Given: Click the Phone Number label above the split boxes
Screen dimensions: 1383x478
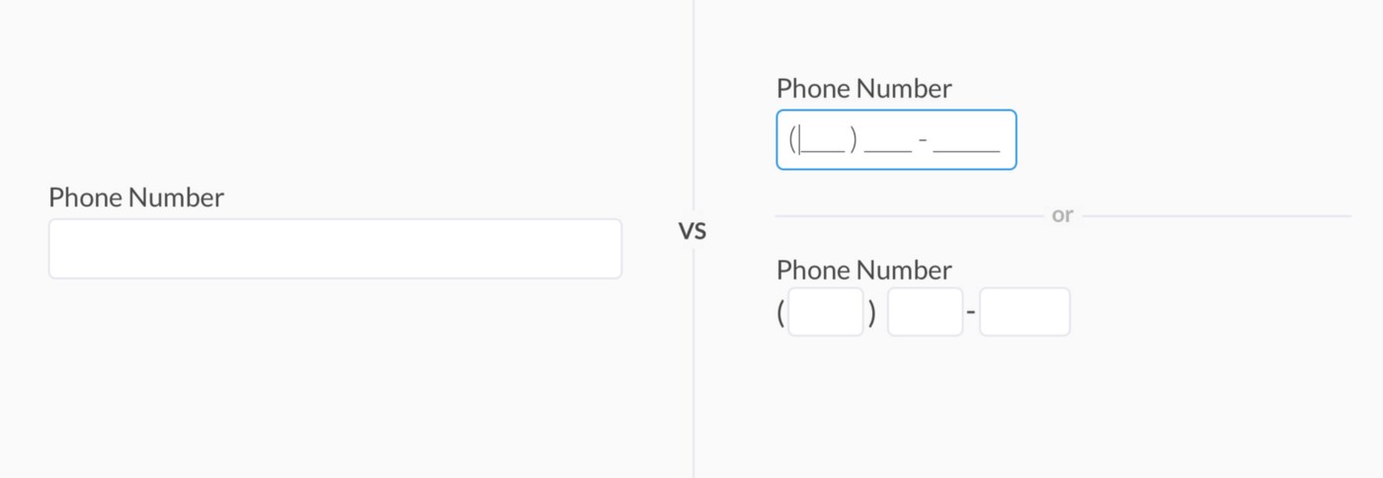Looking at the screenshot, I should (864, 271).
